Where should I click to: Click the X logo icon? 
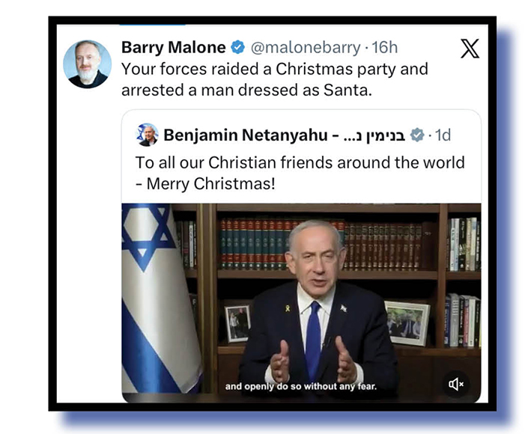470,49
